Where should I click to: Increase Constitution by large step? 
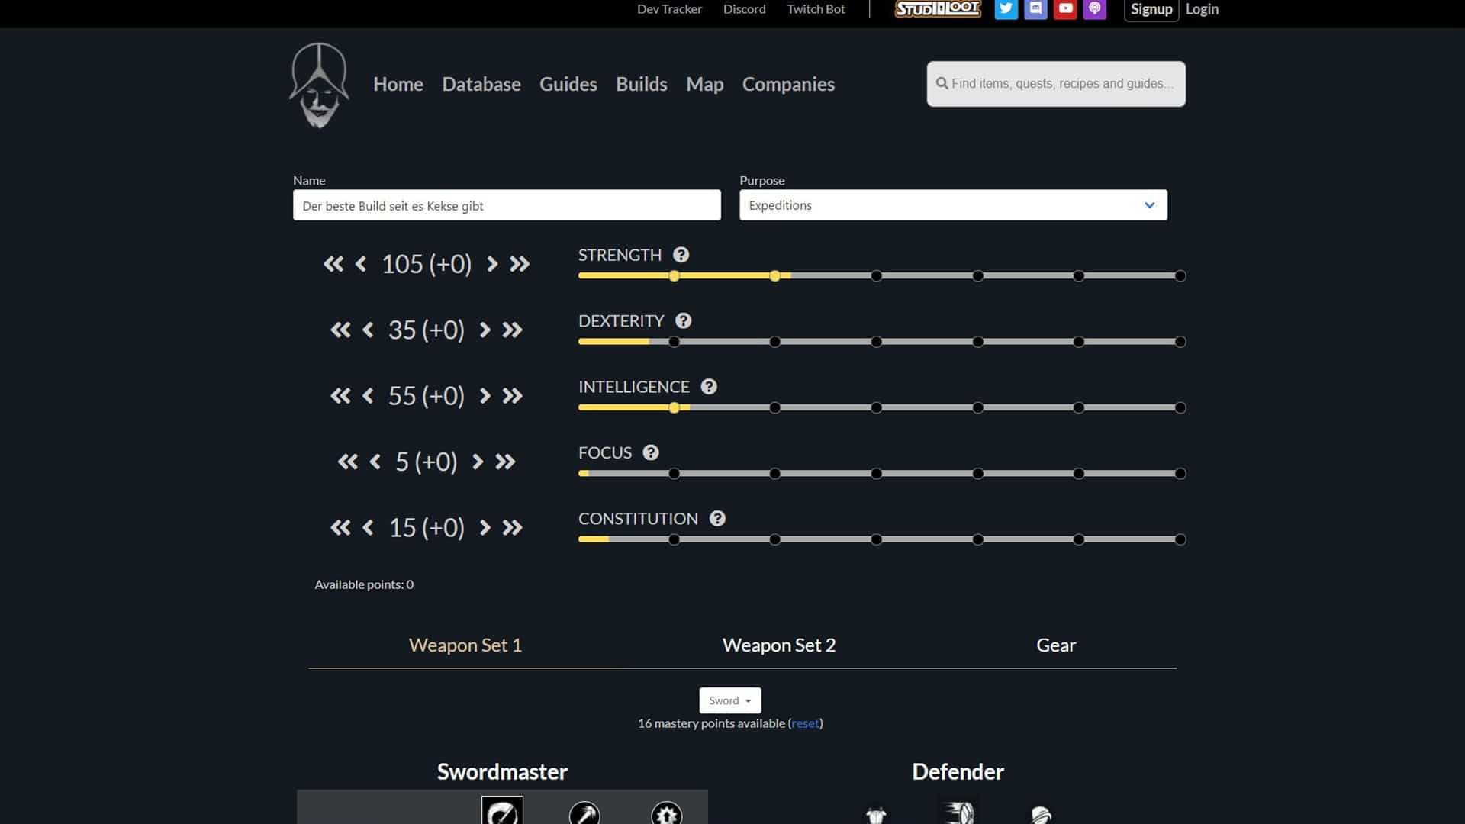[x=512, y=528]
